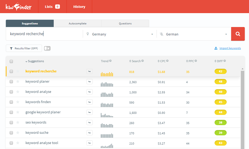Open the Germany location dropdown
The width and height of the screenshot is (249, 149).
click(120, 34)
